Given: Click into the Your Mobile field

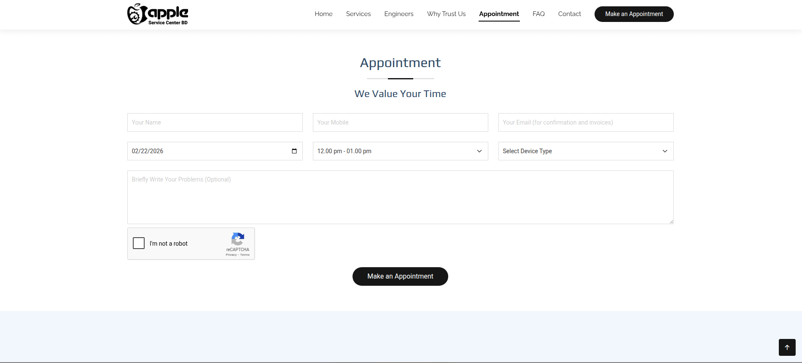Looking at the screenshot, I should click(x=400, y=122).
